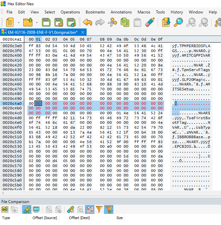Expand the Open file dropdown arrow
This screenshot has width=221, height=225.
(37, 23)
